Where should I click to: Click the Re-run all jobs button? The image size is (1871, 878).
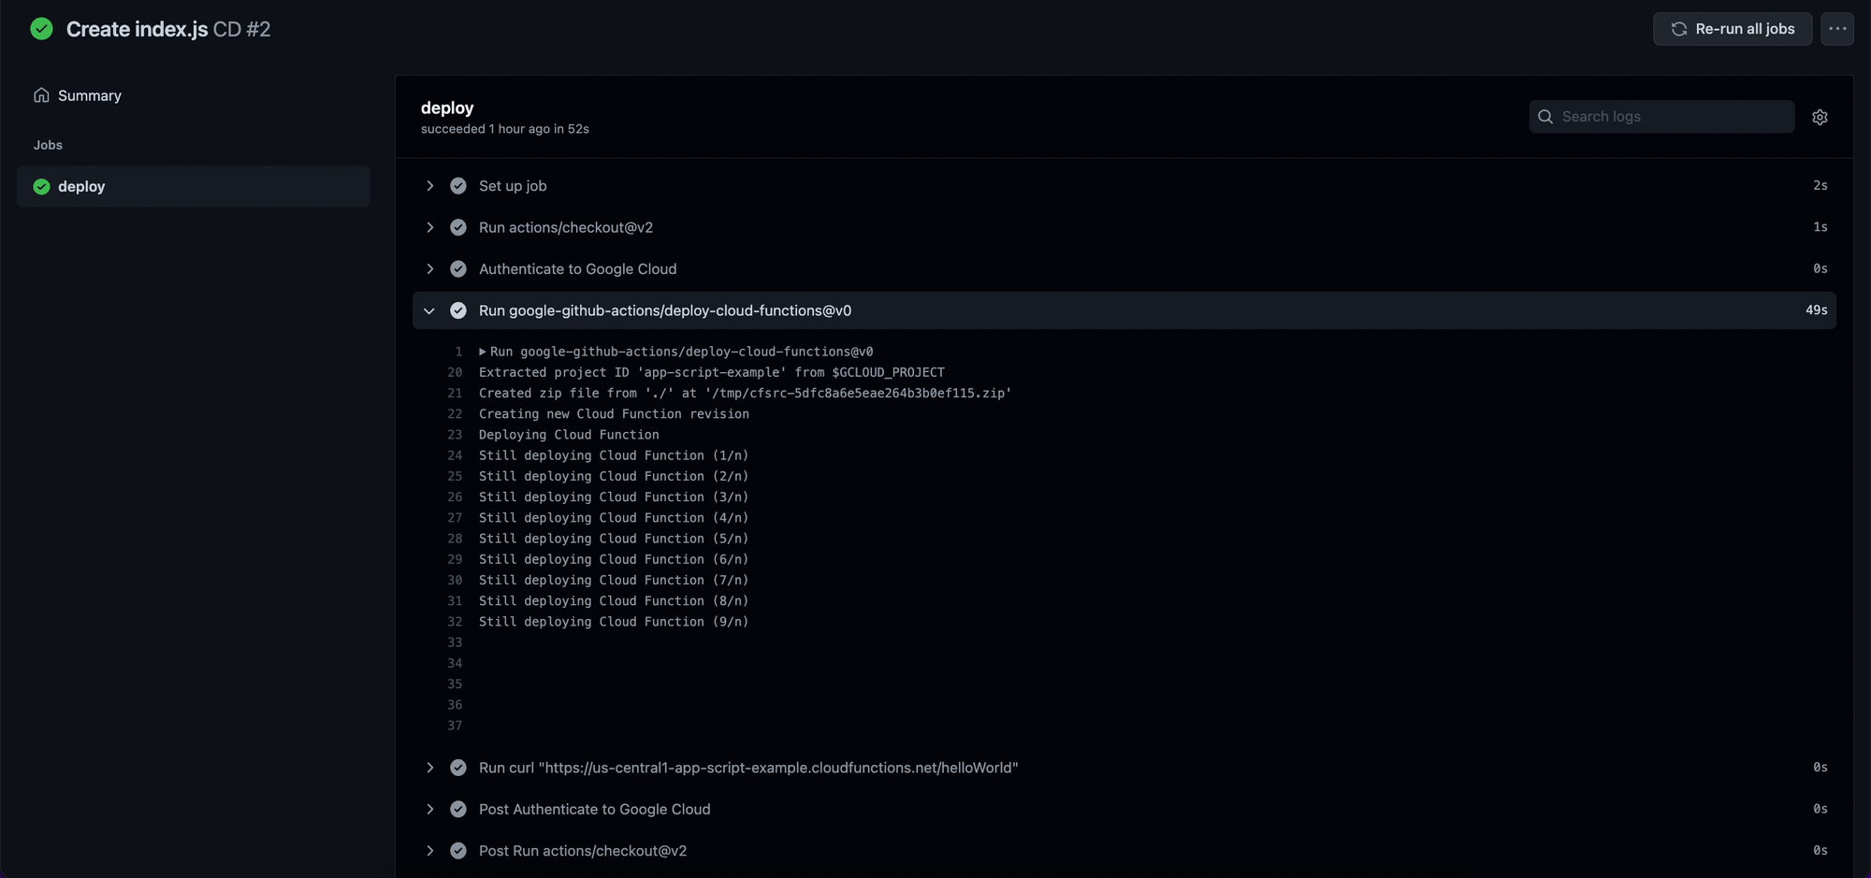click(x=1733, y=29)
